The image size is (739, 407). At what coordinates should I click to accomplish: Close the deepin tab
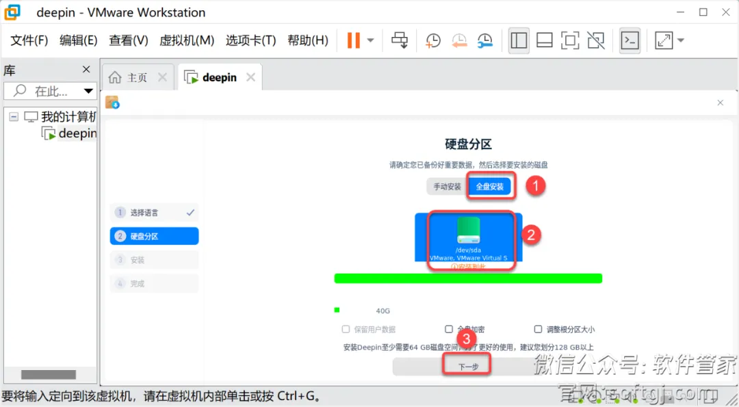click(250, 77)
